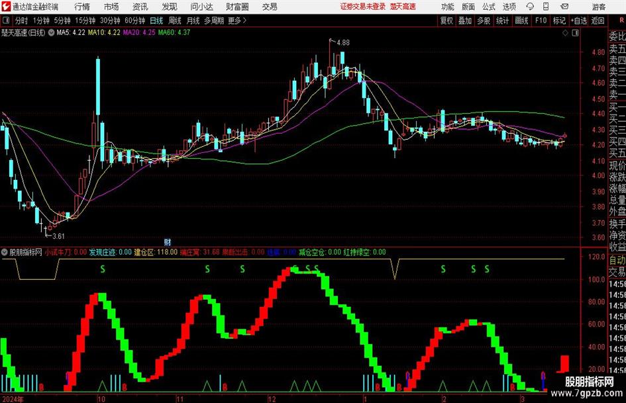Click the 小试牛刀: 0.00 indicator label
The width and height of the screenshot is (626, 403).
coord(66,252)
